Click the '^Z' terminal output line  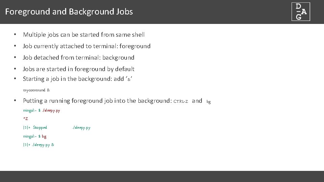point(25,118)
